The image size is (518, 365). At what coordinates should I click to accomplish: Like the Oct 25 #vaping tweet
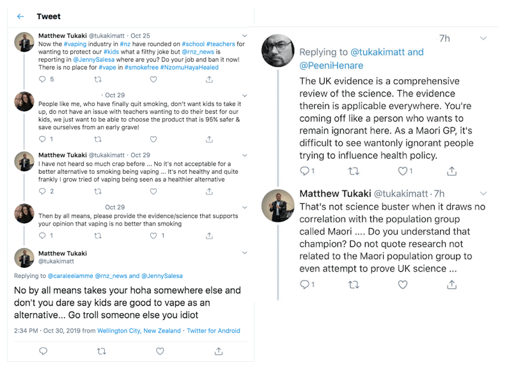click(153, 79)
